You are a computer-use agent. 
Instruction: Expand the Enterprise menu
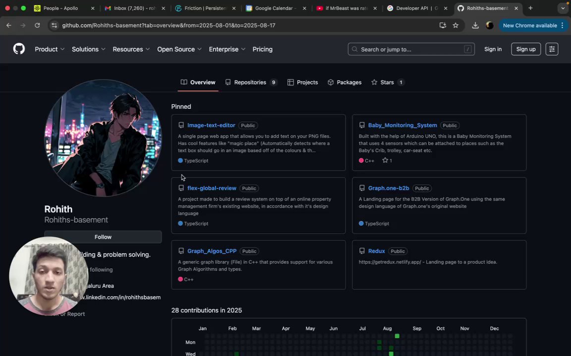(227, 49)
